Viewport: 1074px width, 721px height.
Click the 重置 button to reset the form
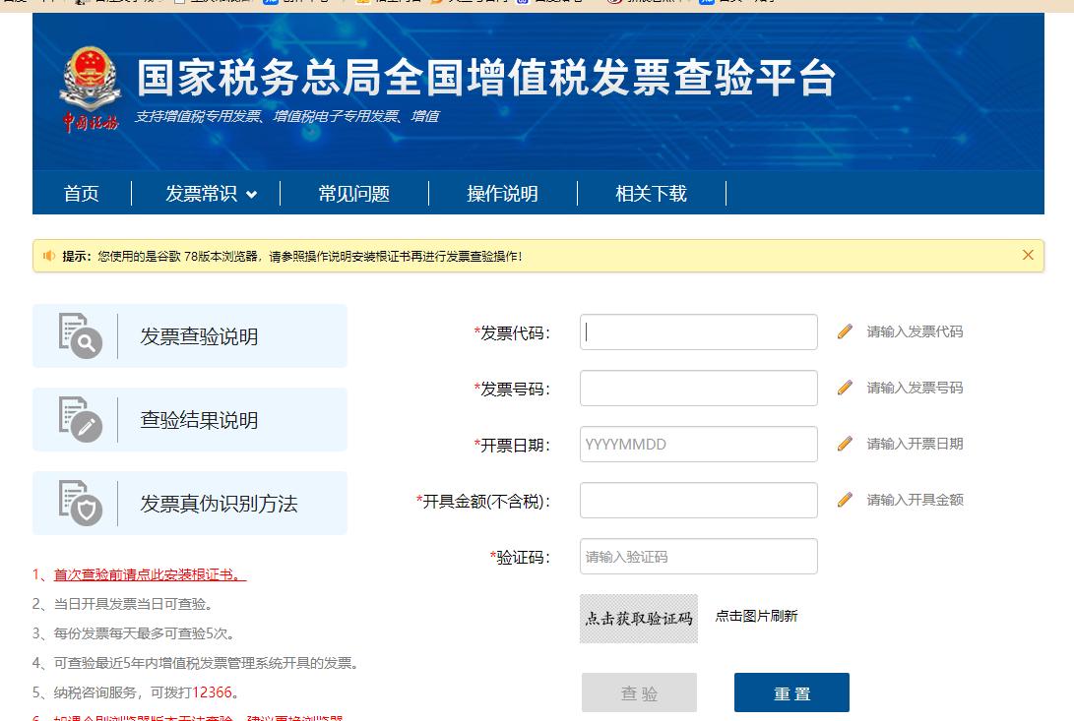click(x=790, y=692)
